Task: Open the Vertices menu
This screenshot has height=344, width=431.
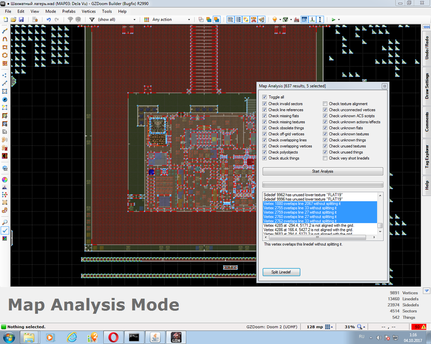Action: 88,11
